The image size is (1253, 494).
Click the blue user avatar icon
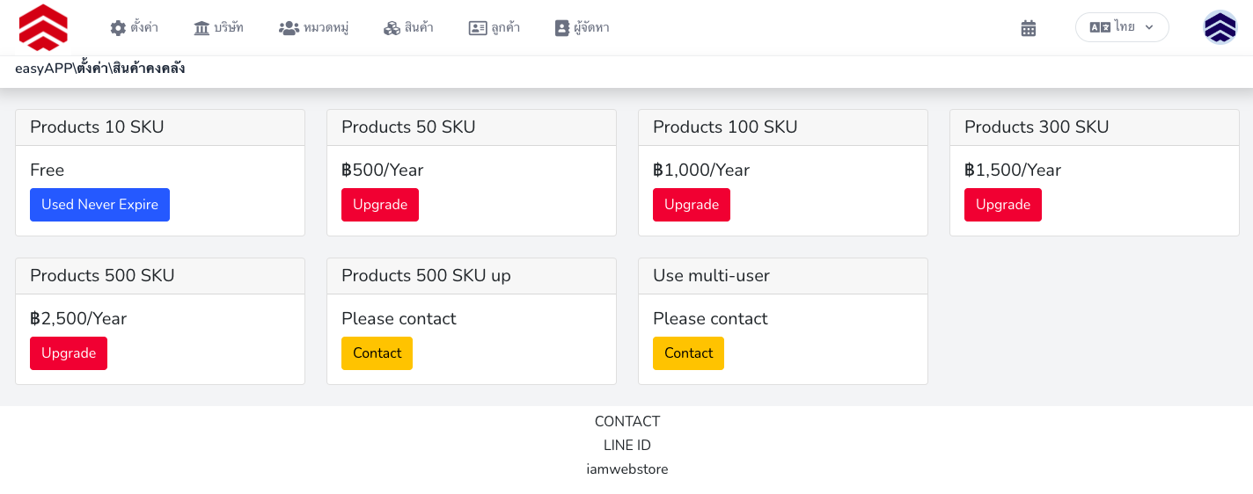(1220, 27)
